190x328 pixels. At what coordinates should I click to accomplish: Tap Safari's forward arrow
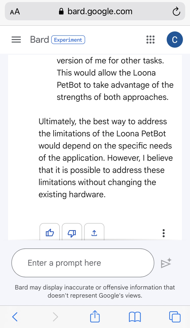[x=55, y=317]
